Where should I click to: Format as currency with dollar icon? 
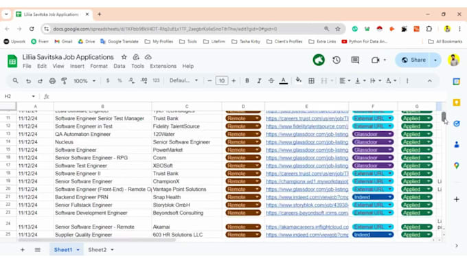click(108, 81)
